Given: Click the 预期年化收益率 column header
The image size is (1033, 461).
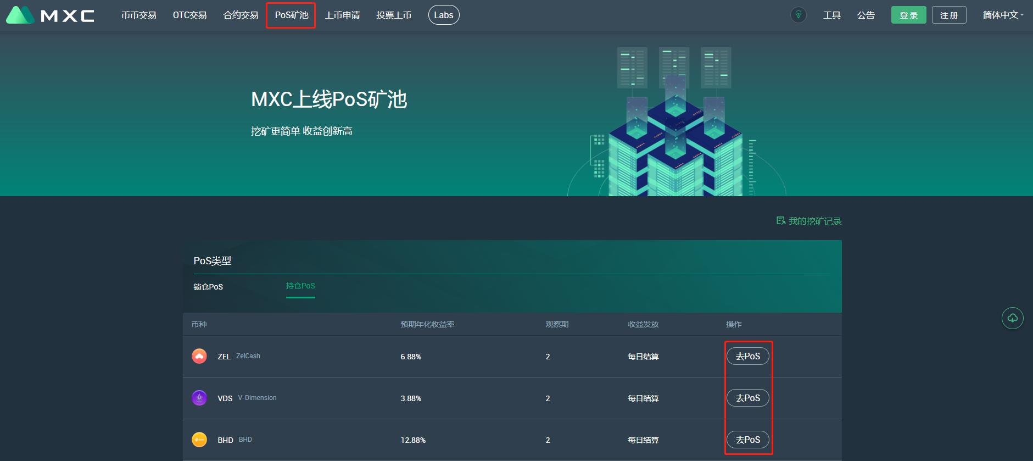Looking at the screenshot, I should click(428, 324).
